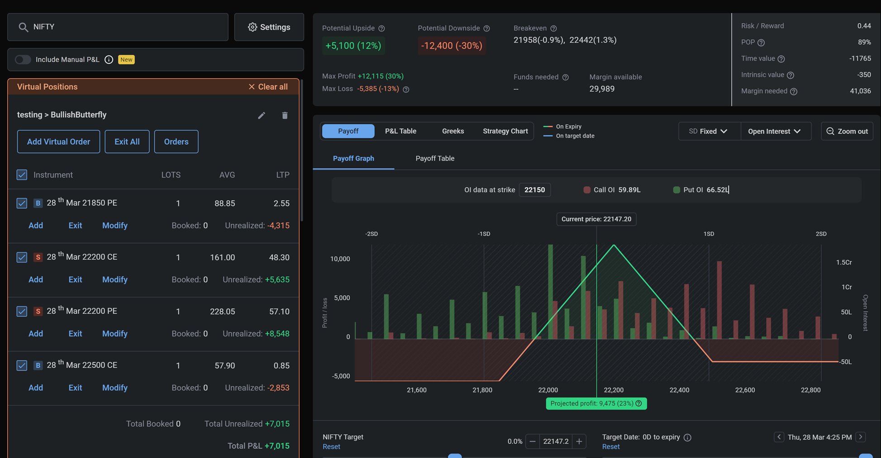
Task: Click the info icon beside Include Manual P&L
Action: 109,60
